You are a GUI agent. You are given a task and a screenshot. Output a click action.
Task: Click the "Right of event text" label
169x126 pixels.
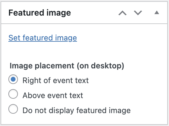[56, 80]
